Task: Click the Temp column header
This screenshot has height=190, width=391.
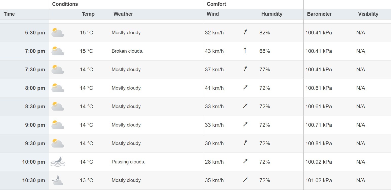Action: pos(88,14)
